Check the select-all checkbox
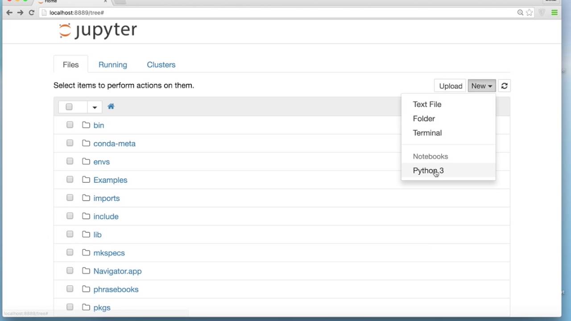Screen dimensions: 571x321 (69, 107)
